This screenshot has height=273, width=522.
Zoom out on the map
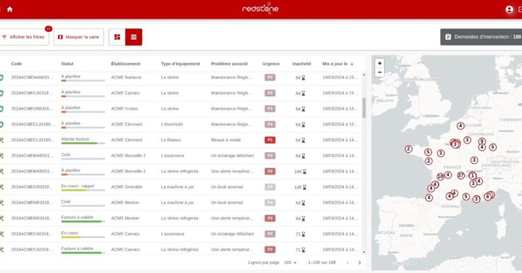(x=380, y=72)
